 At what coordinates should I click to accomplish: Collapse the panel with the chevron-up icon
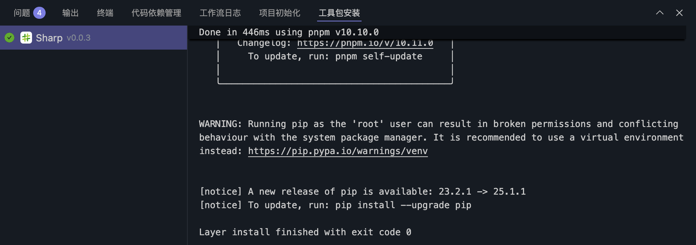click(660, 13)
